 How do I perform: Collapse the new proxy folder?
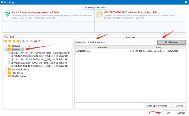pyautogui.click(x=4, y=49)
